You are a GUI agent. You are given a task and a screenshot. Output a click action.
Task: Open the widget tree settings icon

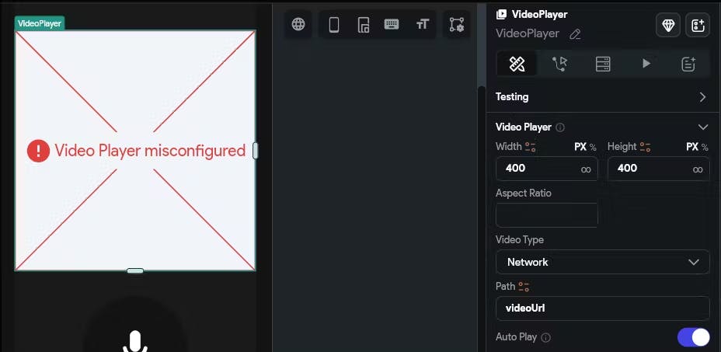point(457,24)
